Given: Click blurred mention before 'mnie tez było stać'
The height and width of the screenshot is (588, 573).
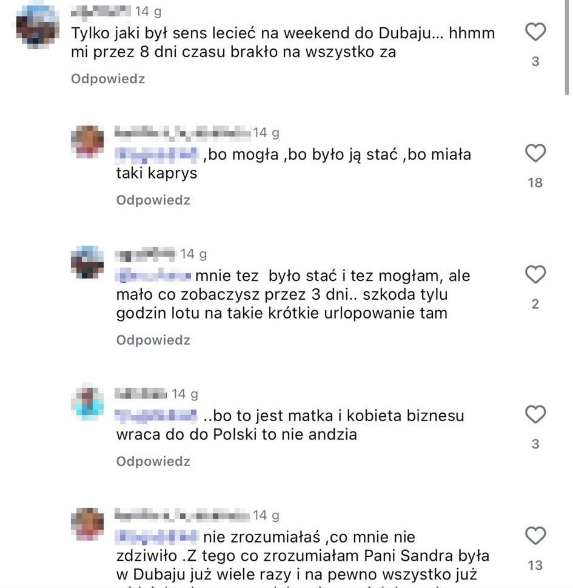Looking at the screenshot, I should 154,277.
